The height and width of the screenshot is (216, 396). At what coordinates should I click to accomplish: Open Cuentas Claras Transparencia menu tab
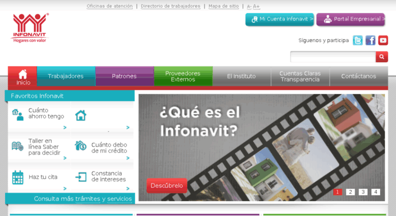pos(300,76)
